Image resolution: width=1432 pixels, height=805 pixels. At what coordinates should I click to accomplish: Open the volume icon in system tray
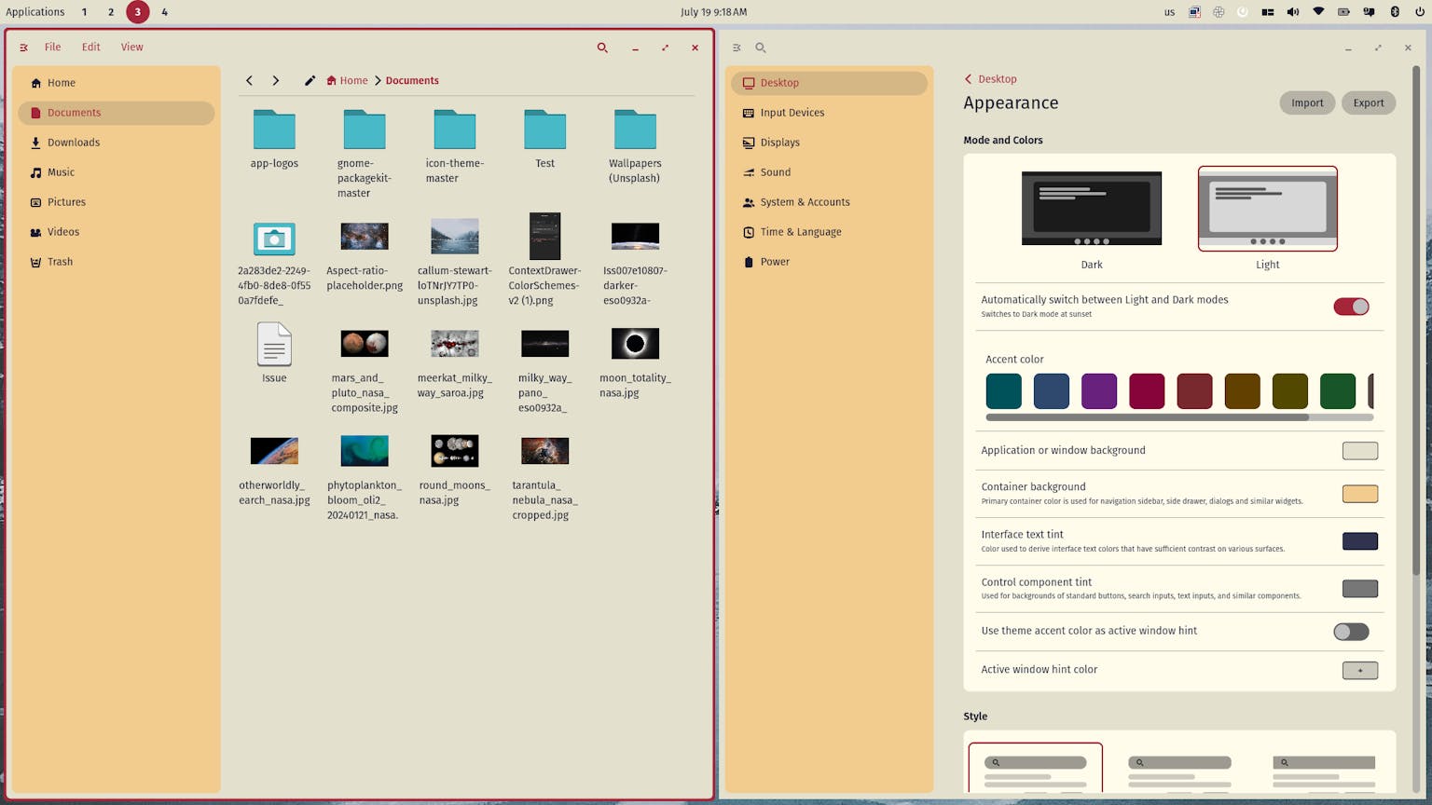[x=1293, y=12]
